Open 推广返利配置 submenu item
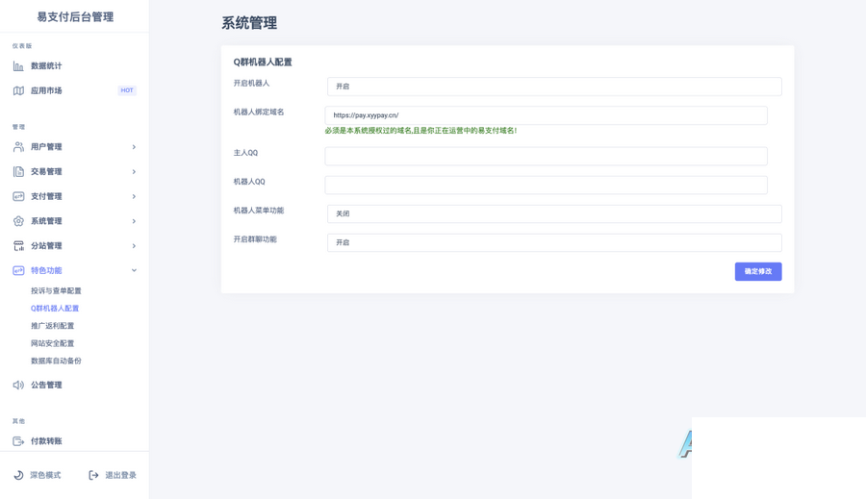866x499 pixels. click(52, 326)
